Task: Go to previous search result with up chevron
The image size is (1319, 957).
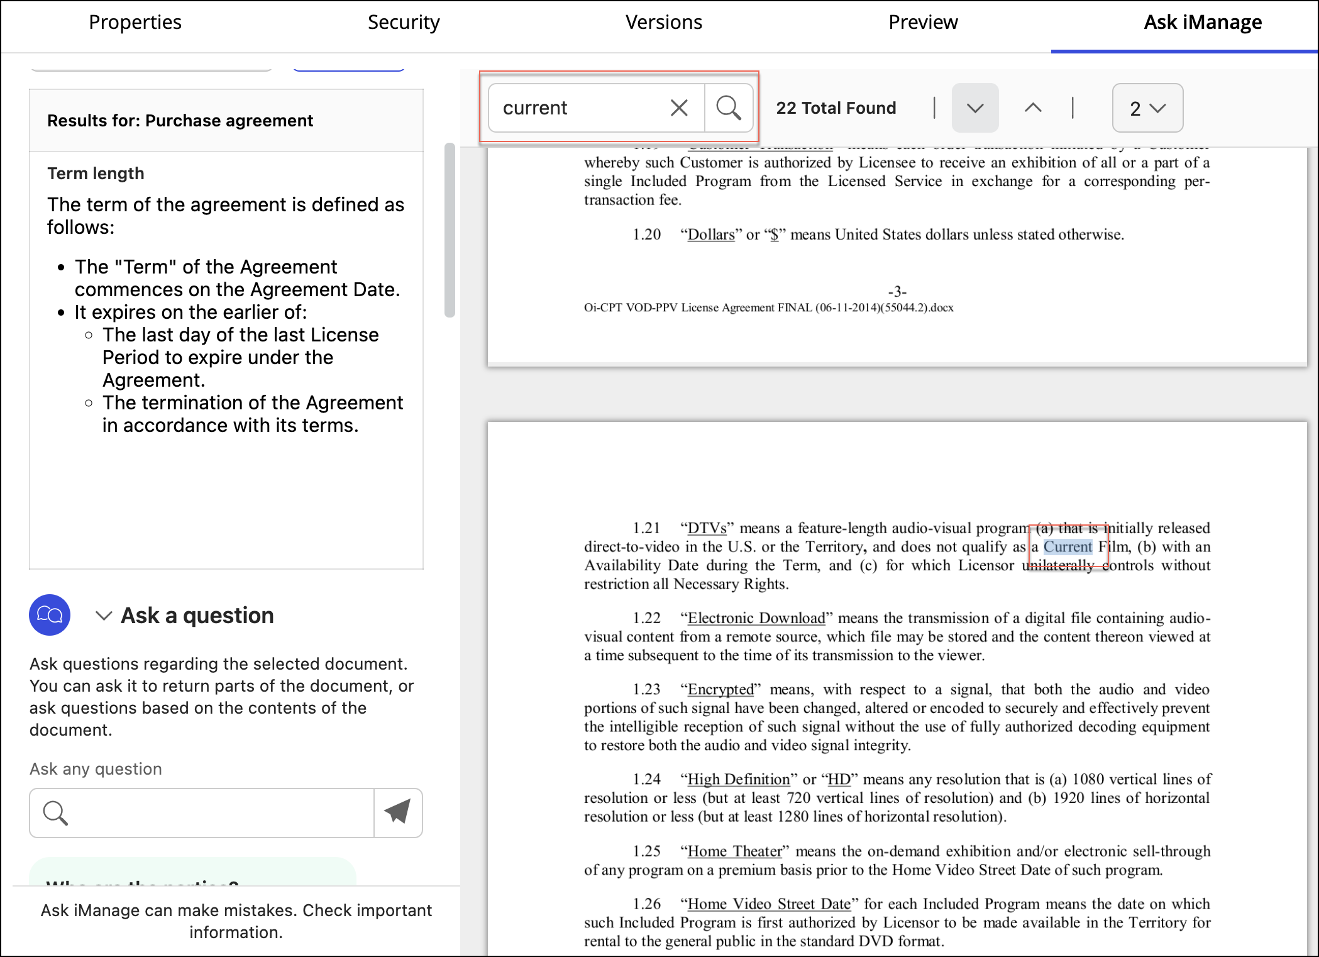Action: pos(1032,108)
